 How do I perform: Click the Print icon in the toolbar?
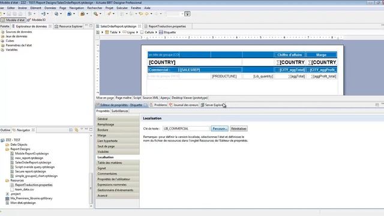20,14
